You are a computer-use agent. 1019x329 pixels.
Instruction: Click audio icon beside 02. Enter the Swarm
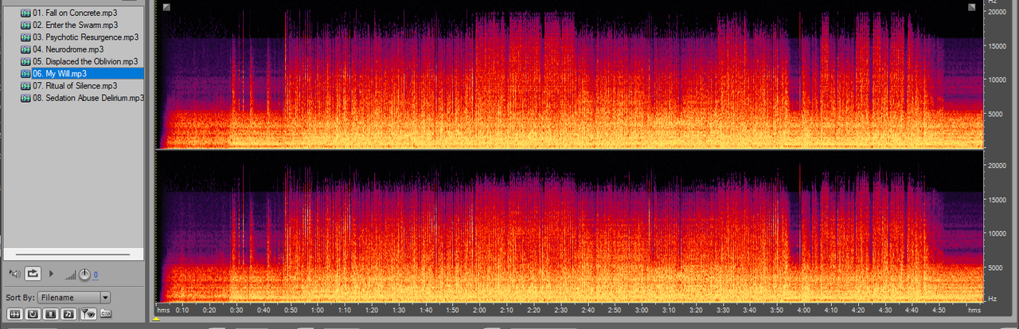(25, 25)
